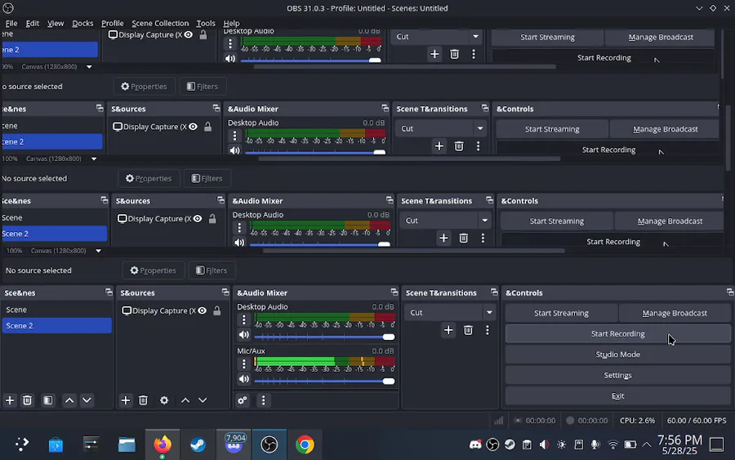Open Steam from the taskbar
The image size is (735, 460).
pyautogui.click(x=198, y=444)
